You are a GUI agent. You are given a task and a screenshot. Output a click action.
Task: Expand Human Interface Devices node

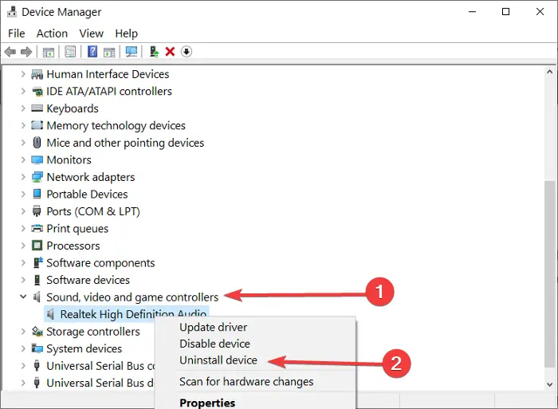point(23,74)
